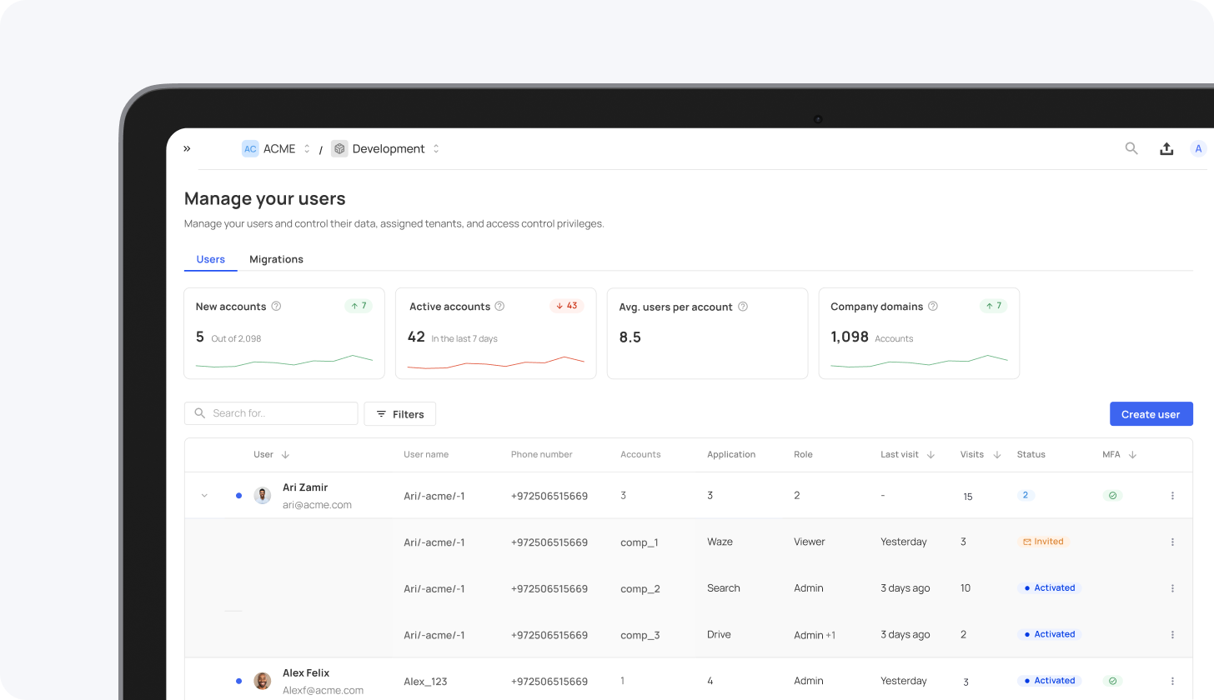Image resolution: width=1214 pixels, height=700 pixels.
Task: Collapse the Ari Zamir row chevron
Action: click(204, 496)
